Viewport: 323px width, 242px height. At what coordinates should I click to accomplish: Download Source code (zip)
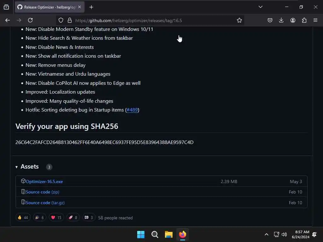[x=43, y=192]
